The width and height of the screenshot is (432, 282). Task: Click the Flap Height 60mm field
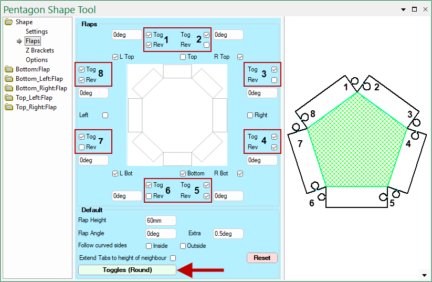click(x=160, y=221)
